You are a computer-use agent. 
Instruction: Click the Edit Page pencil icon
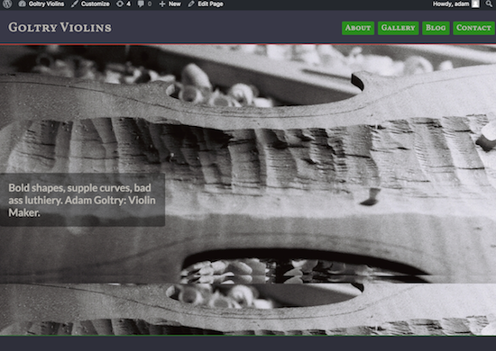coord(191,4)
